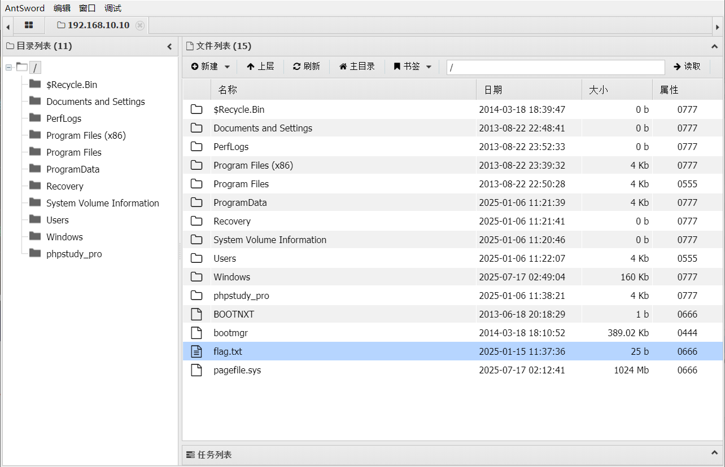Click folder icon of Documents and Settings row
Image resolution: width=725 pixels, height=467 pixels.
(196, 128)
